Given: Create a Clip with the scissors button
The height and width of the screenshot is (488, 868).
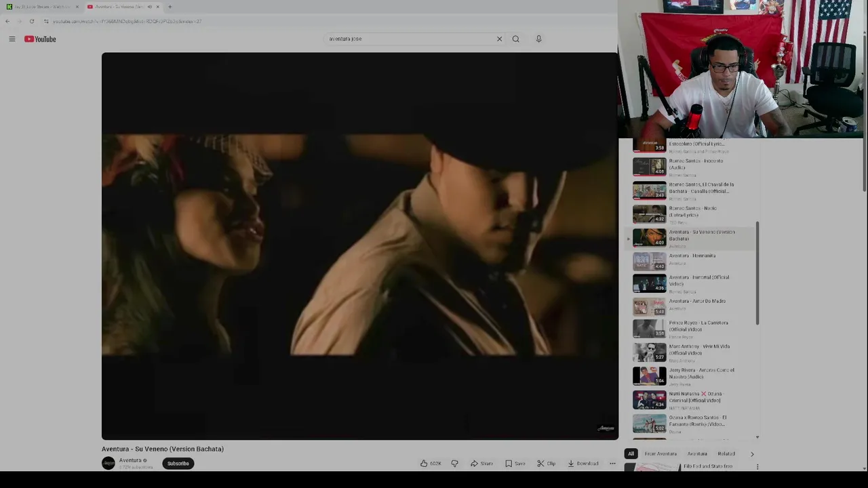Looking at the screenshot, I should coord(547,464).
